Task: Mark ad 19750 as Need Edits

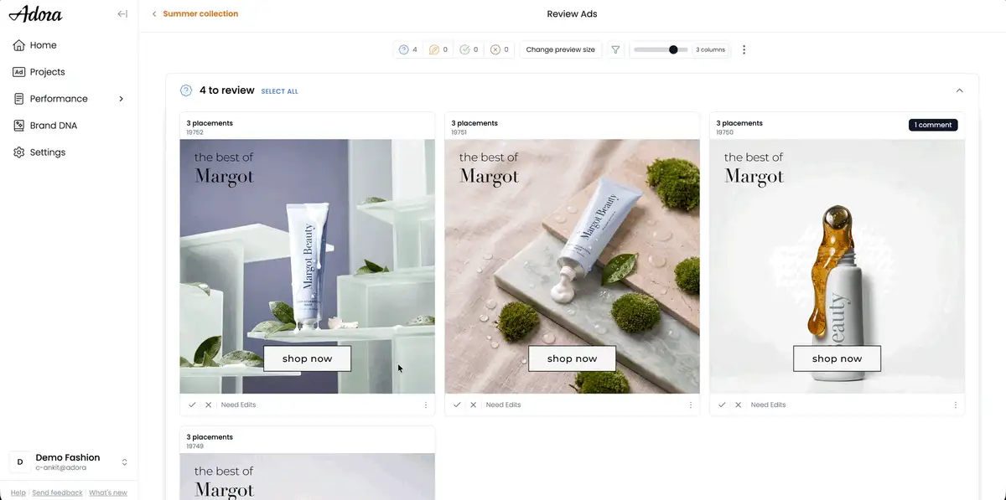Action: [x=768, y=405]
